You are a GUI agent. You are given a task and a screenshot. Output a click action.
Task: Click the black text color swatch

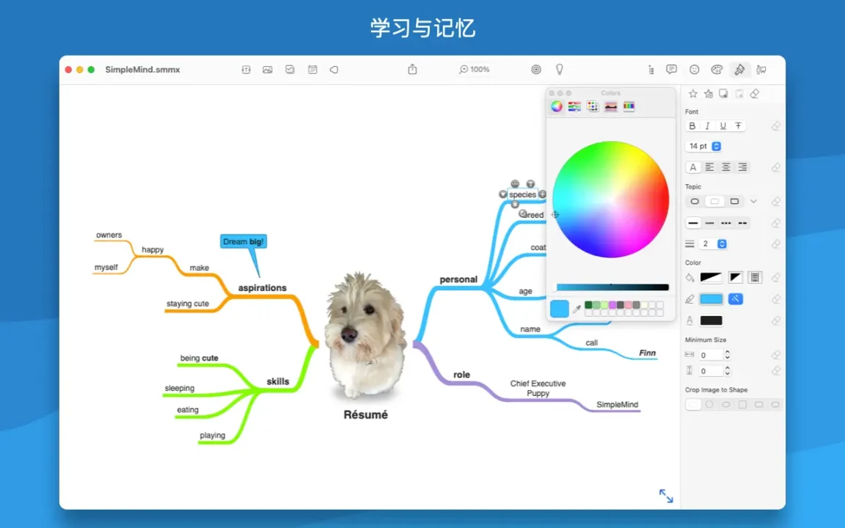click(711, 320)
